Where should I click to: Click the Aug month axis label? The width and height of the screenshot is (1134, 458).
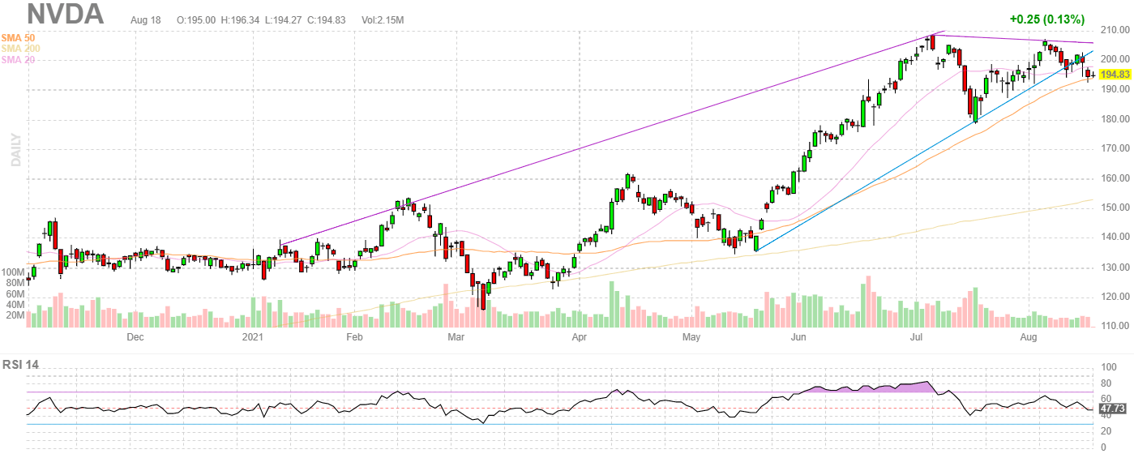click(x=1029, y=336)
